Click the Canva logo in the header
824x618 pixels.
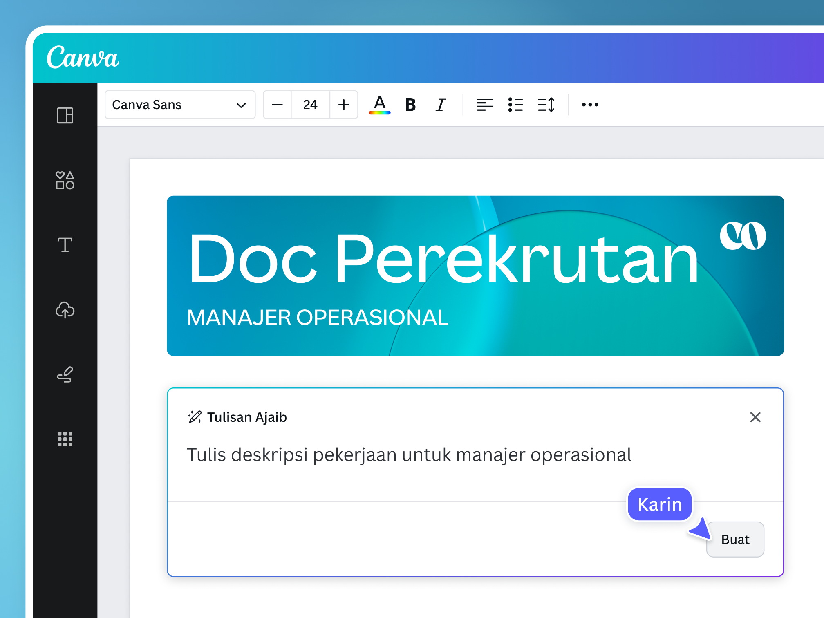point(83,57)
